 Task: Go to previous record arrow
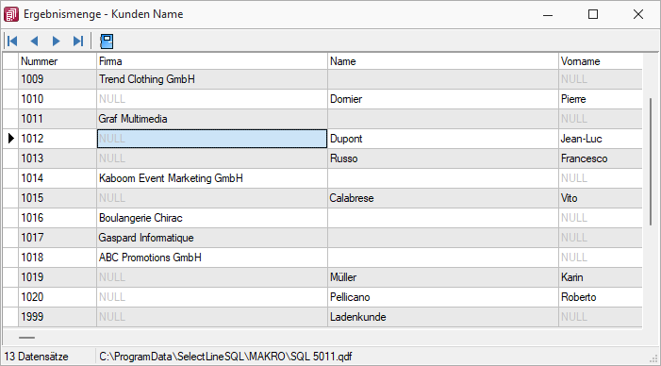pos(34,41)
